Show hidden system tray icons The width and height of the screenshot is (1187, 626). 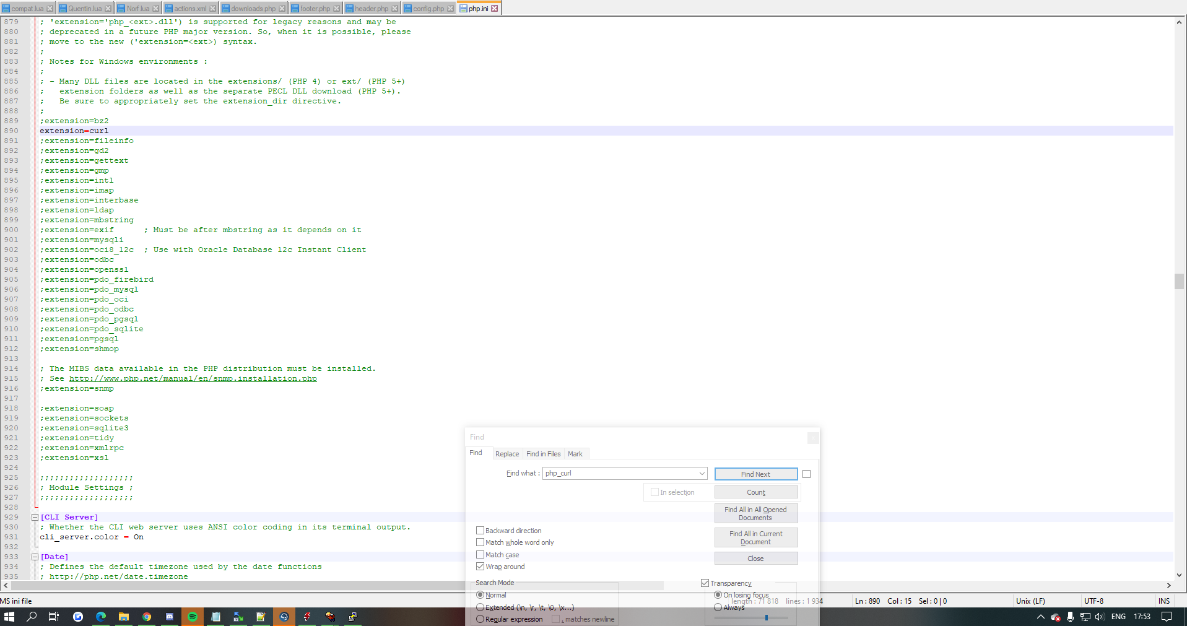click(1040, 617)
